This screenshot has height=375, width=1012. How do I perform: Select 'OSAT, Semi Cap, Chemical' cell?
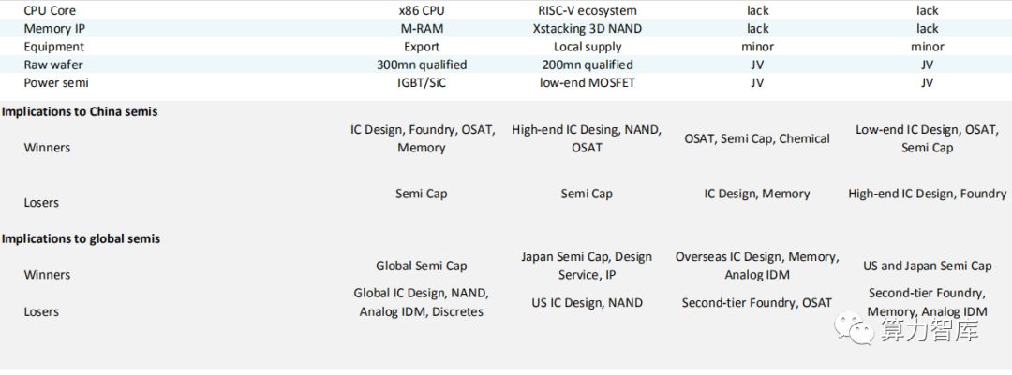[757, 138]
